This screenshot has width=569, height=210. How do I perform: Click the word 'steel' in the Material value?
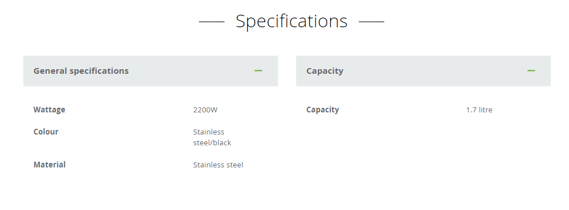pyautogui.click(x=235, y=165)
